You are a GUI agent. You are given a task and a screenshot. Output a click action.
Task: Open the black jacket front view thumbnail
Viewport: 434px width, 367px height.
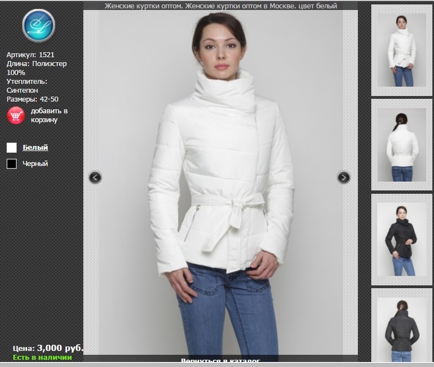(x=401, y=240)
